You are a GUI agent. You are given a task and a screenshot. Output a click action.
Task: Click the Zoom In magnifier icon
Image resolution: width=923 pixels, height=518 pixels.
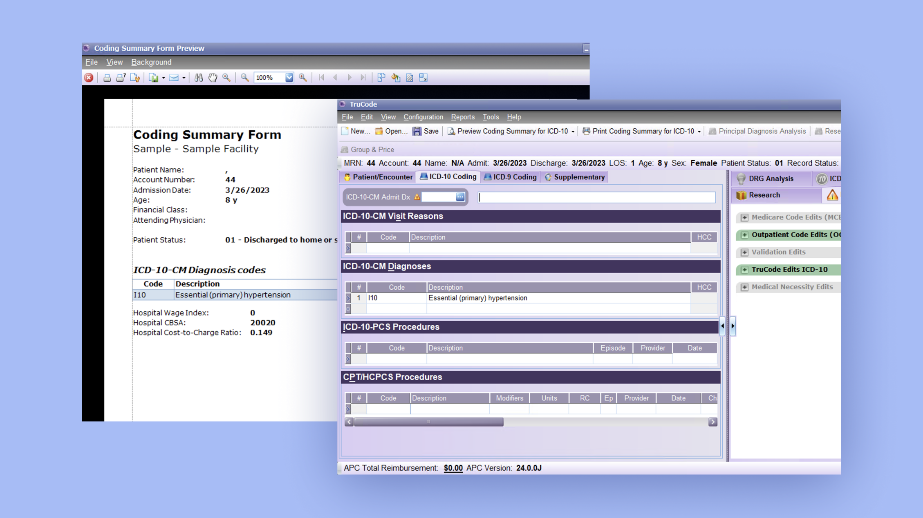pos(303,77)
